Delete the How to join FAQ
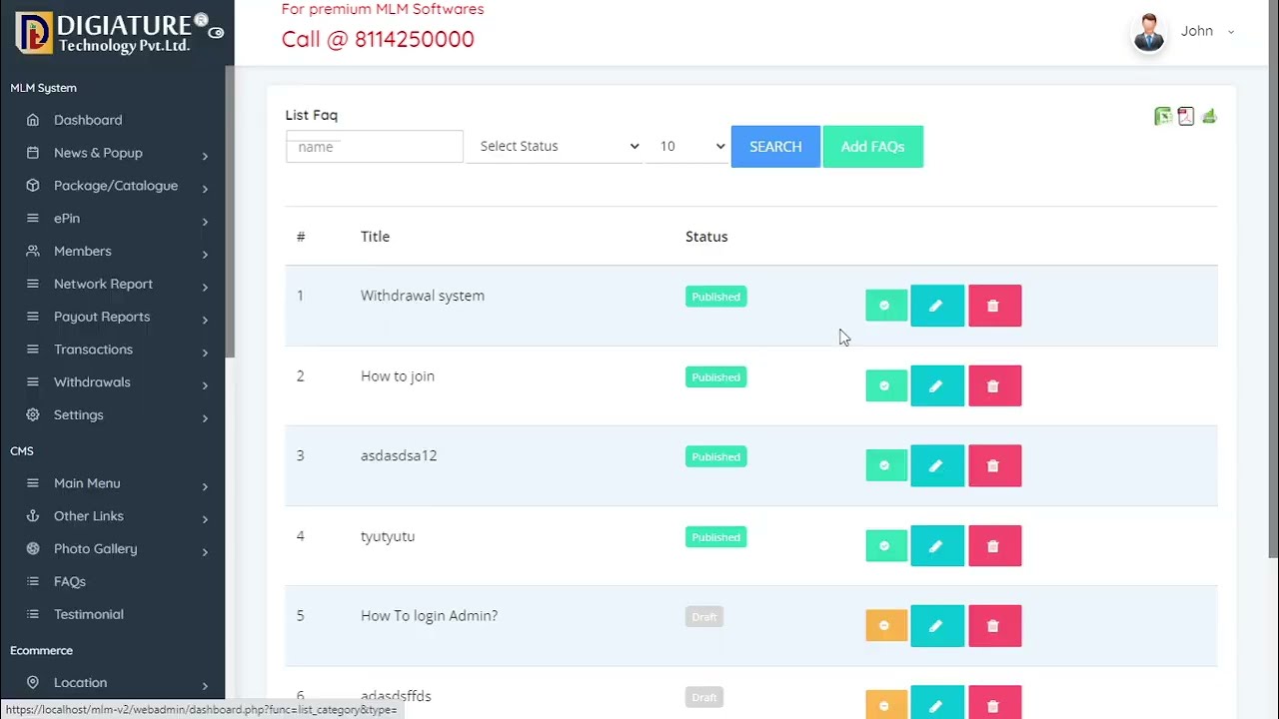1279x719 pixels. pos(995,385)
